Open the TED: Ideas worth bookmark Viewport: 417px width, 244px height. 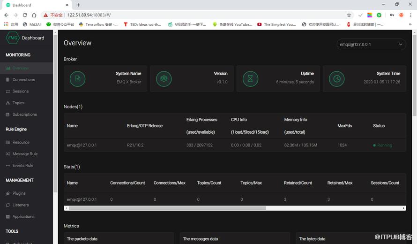coord(142,24)
